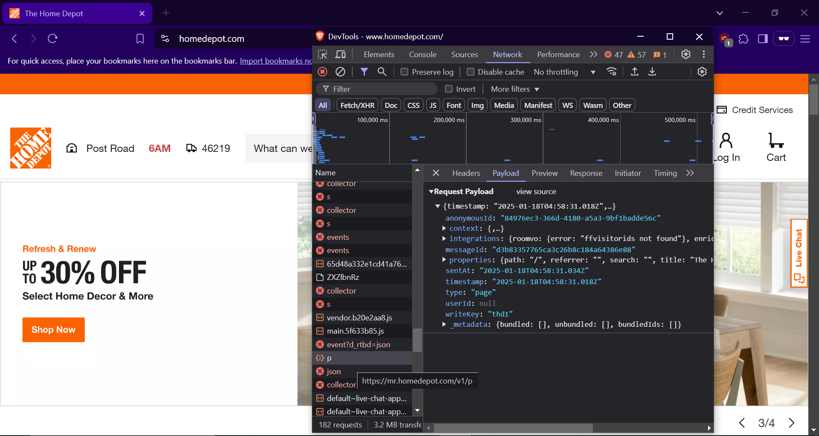Click the Home Depot logo
This screenshot has width=819, height=436.
pos(31,148)
